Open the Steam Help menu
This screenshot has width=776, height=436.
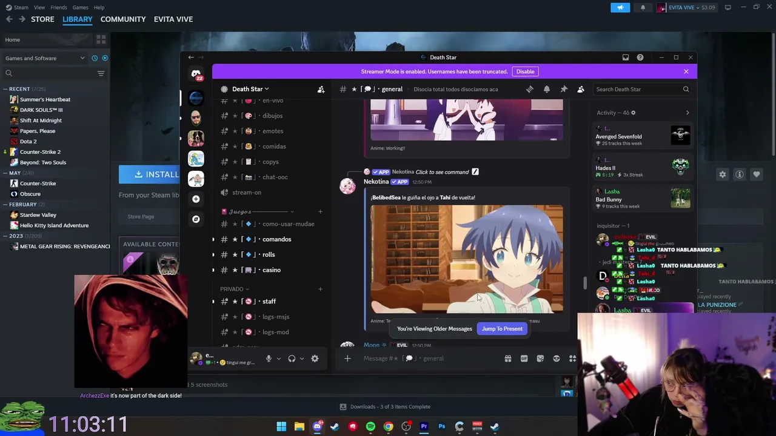pyautogui.click(x=99, y=7)
